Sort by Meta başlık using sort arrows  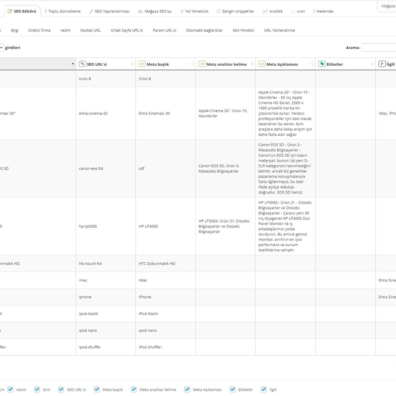point(192,64)
